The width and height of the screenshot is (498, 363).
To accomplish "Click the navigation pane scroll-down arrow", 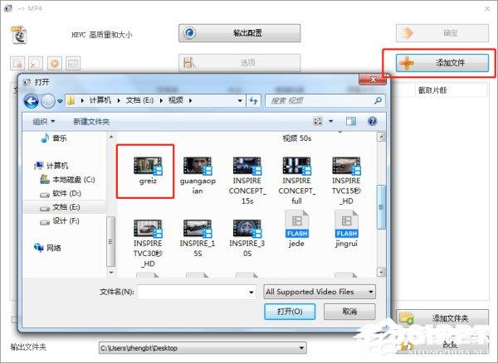I will pos(111,273).
